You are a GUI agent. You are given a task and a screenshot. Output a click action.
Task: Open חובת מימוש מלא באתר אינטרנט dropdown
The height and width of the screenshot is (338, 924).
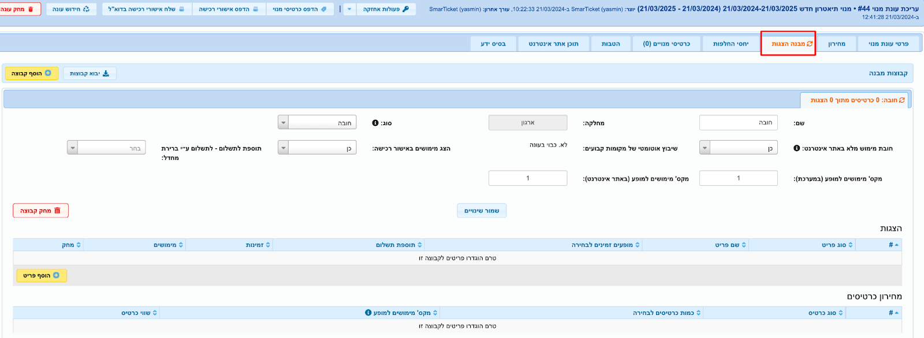coord(739,148)
